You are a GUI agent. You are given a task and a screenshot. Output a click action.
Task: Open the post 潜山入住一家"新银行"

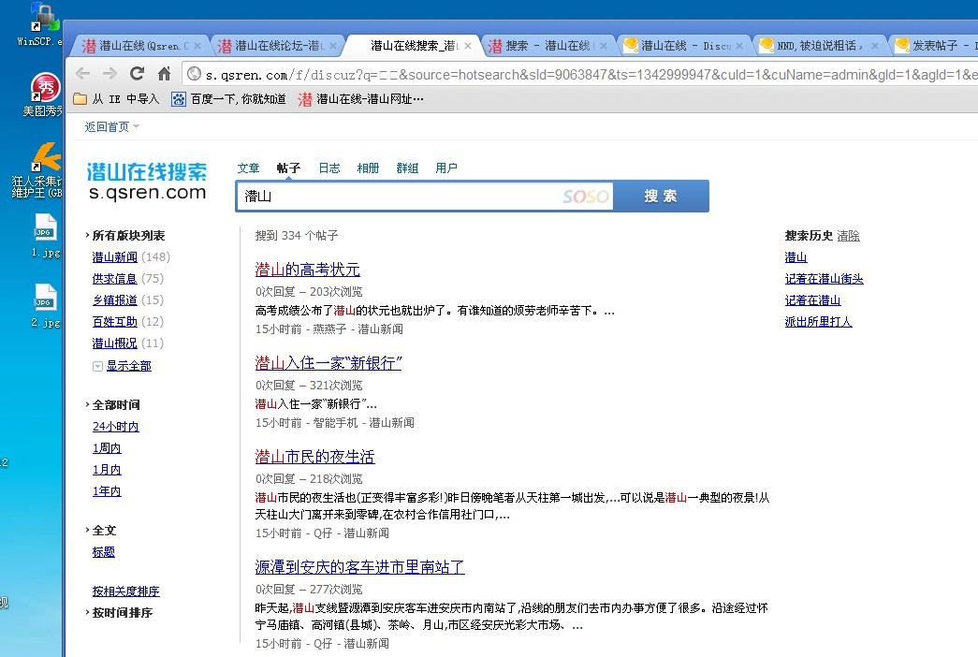328,362
